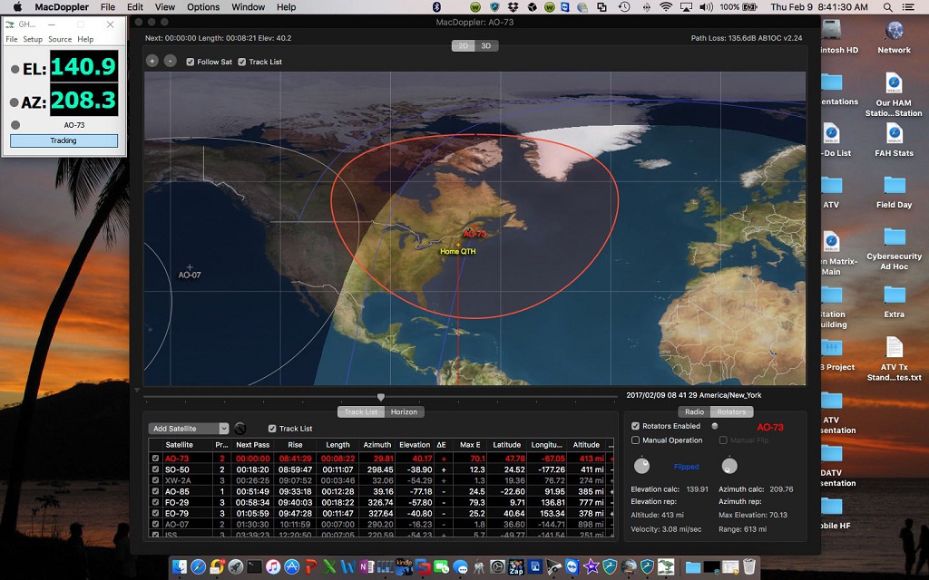The height and width of the screenshot is (580, 929).
Task: Enable Manual Operation checkbox
Action: point(635,440)
